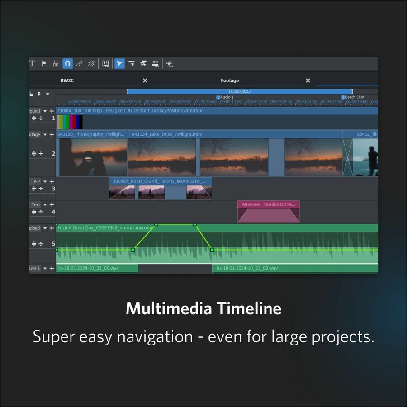Click the scissors cut tool icon
This screenshot has width=407, height=407.
169,64
